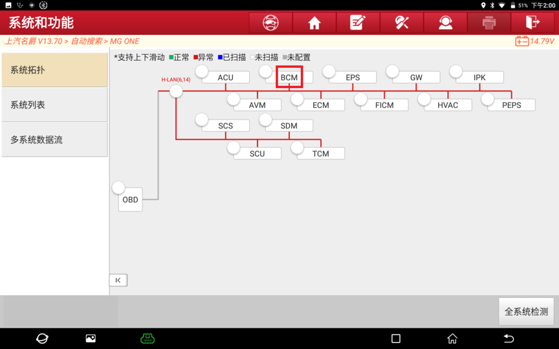Image resolution: width=559 pixels, height=349 pixels.
Task: Click the status circle on IPK node
Action: (455, 71)
